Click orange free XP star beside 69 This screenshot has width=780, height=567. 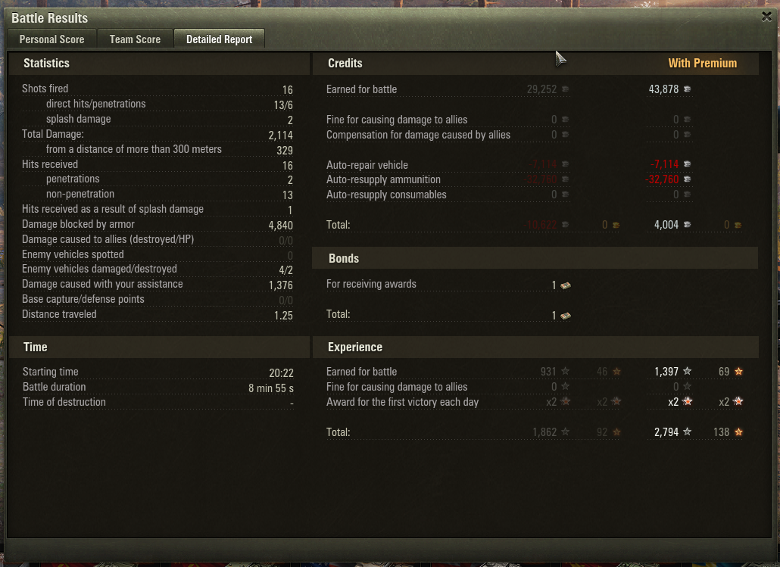tap(738, 371)
